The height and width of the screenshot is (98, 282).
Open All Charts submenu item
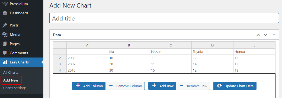click(11, 73)
